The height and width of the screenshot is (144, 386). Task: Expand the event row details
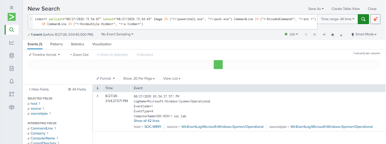(x=97, y=96)
